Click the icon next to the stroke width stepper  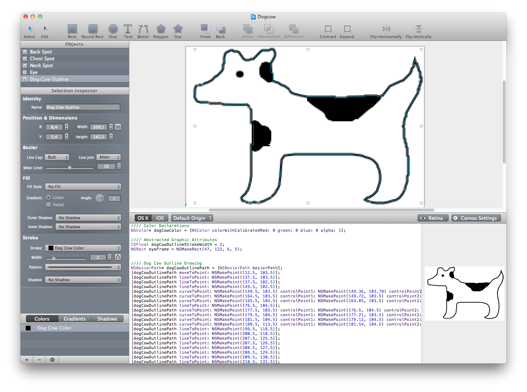click(x=118, y=257)
